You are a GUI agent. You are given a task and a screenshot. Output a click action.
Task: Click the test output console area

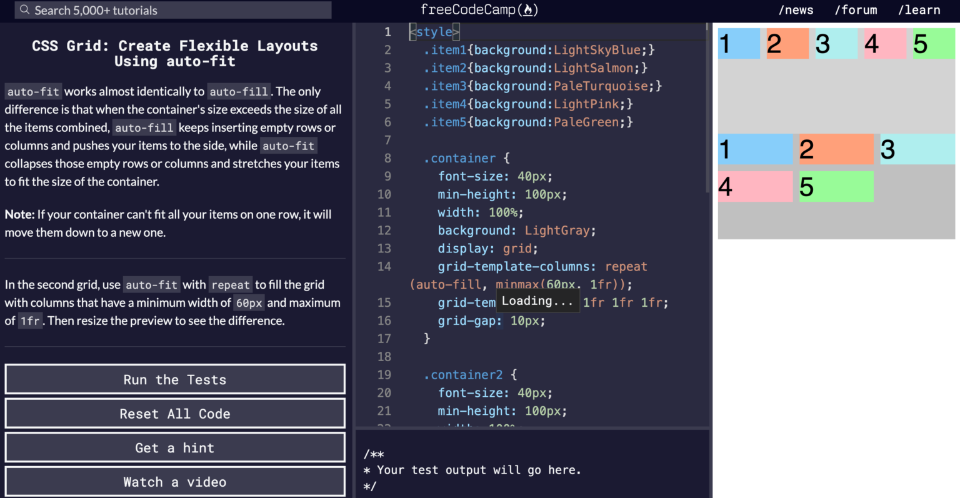pos(531,469)
